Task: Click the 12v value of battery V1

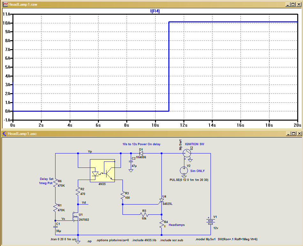Action: coord(216,228)
